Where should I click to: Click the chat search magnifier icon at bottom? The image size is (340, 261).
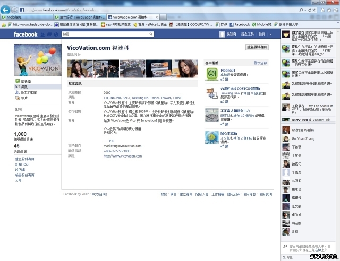pos(284,257)
